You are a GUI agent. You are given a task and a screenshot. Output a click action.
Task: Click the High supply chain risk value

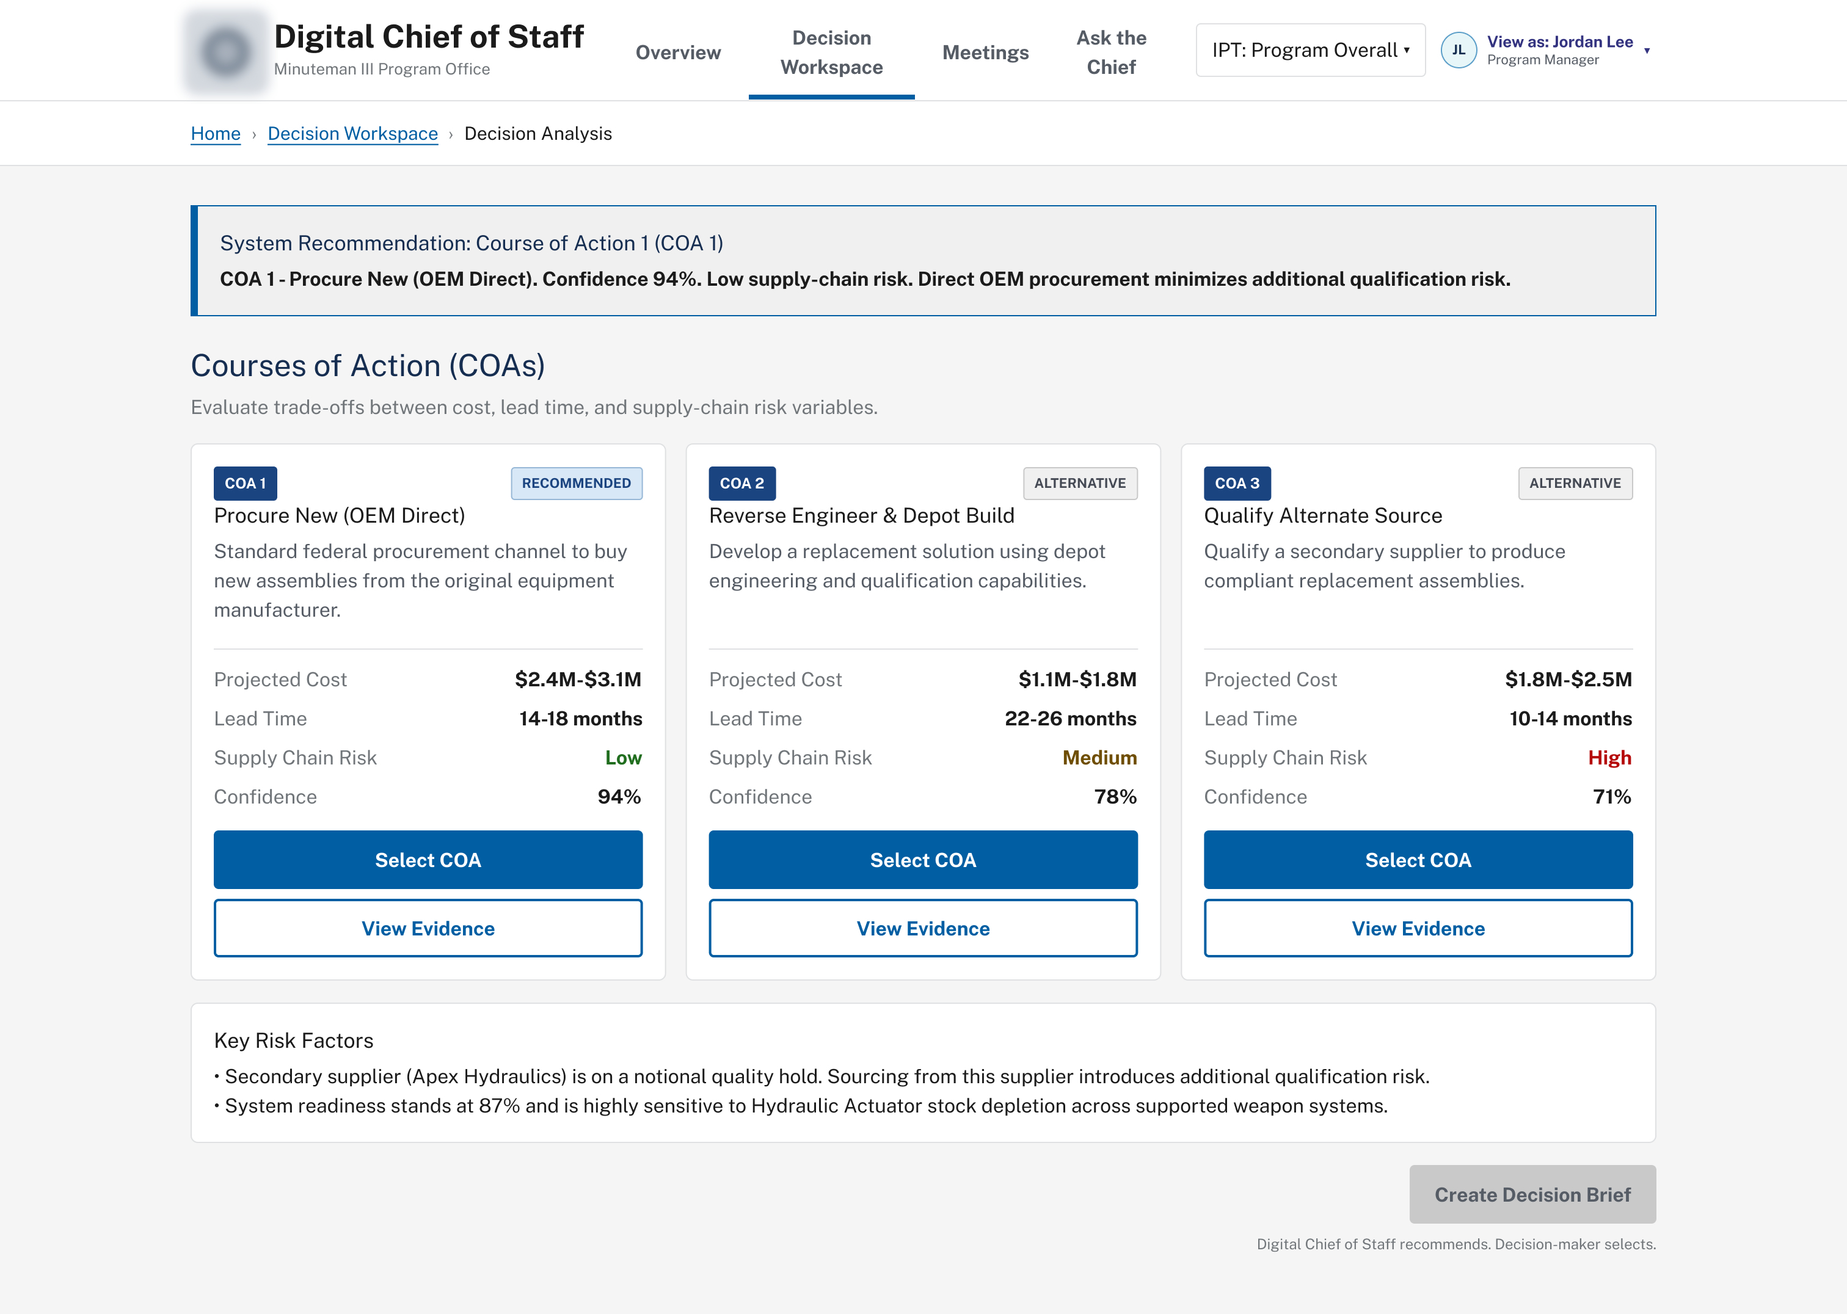(x=1609, y=757)
